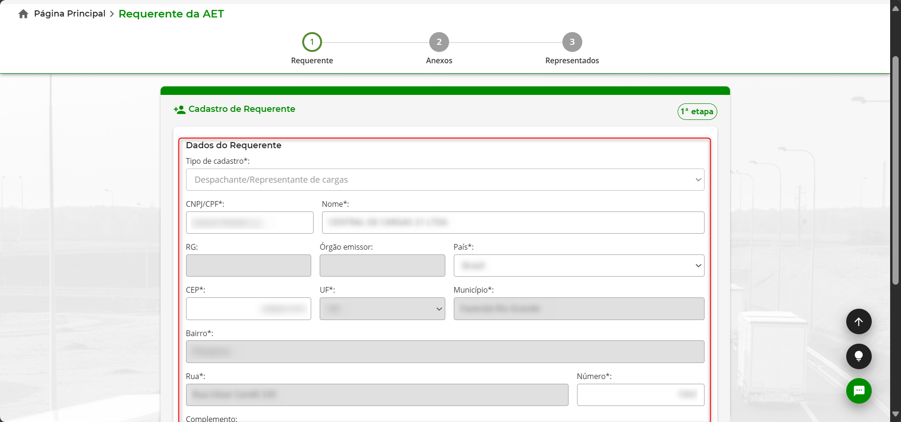Click the page vertical scrollbar thumb
901x422 pixels.
point(895,170)
